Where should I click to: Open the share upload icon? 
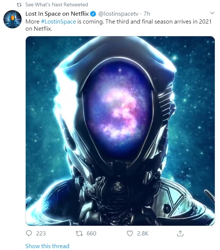tap(180, 234)
